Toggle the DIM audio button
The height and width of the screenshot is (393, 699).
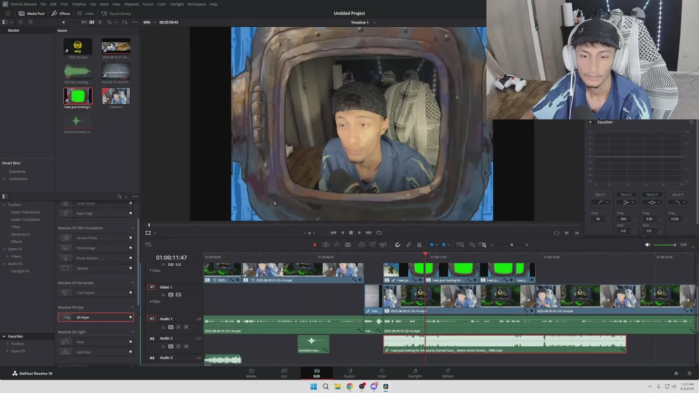click(x=683, y=245)
